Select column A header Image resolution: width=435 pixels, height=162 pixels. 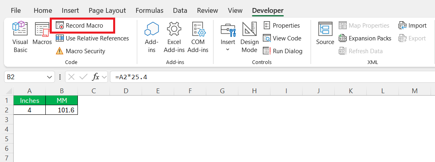(29, 91)
